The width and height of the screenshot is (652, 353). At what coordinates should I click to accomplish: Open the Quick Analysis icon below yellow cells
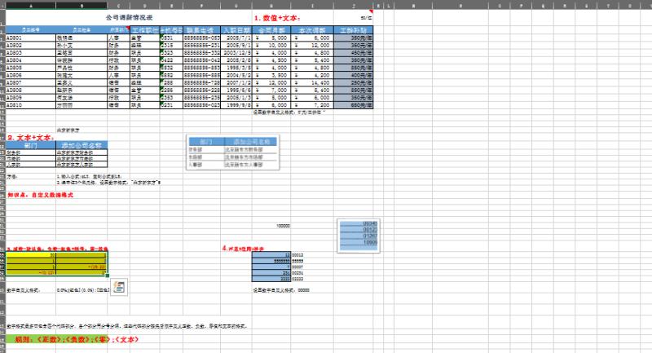pos(119,287)
